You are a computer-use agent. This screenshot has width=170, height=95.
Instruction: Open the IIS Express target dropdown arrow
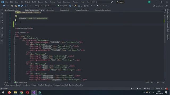[68, 6]
